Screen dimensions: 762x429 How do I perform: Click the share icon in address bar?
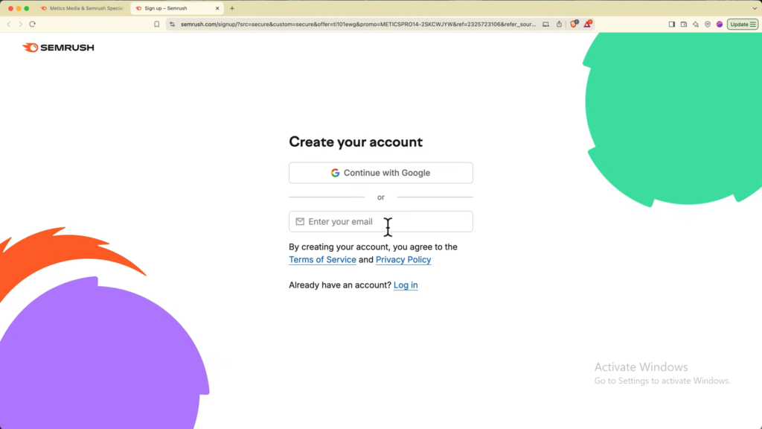point(559,24)
